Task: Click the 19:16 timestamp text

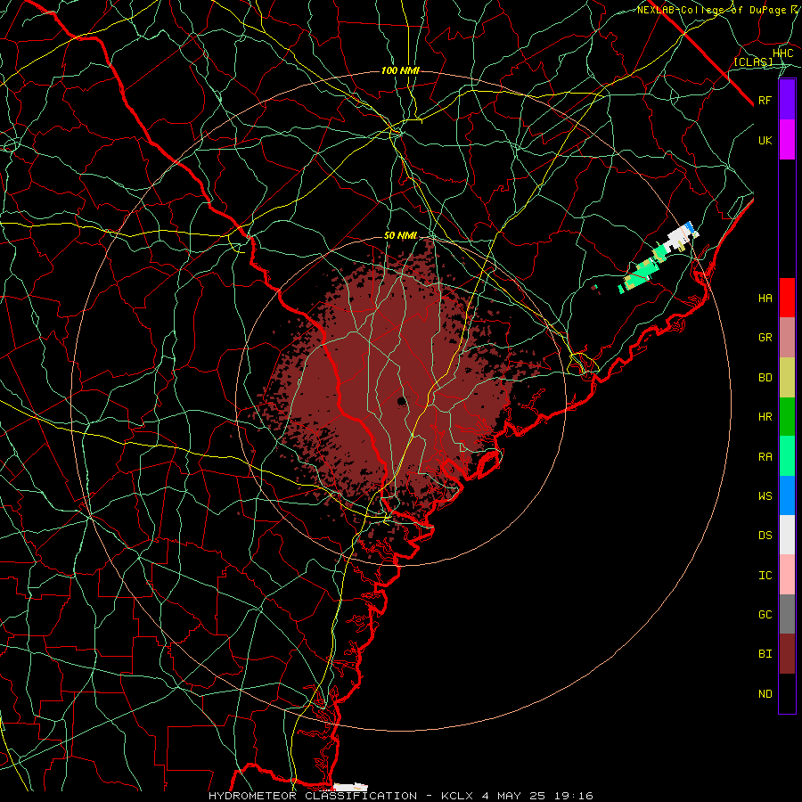Action: point(575,796)
